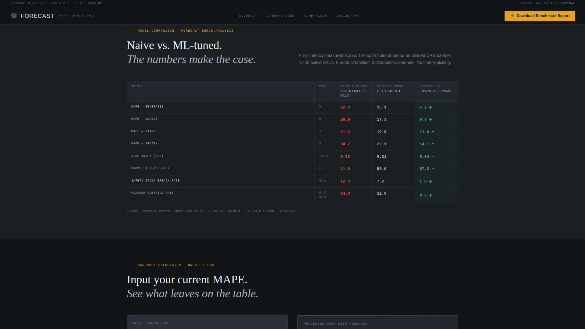Screen dimensions: 585x329
Task: Download the Benchmark Report
Action: (540, 16)
